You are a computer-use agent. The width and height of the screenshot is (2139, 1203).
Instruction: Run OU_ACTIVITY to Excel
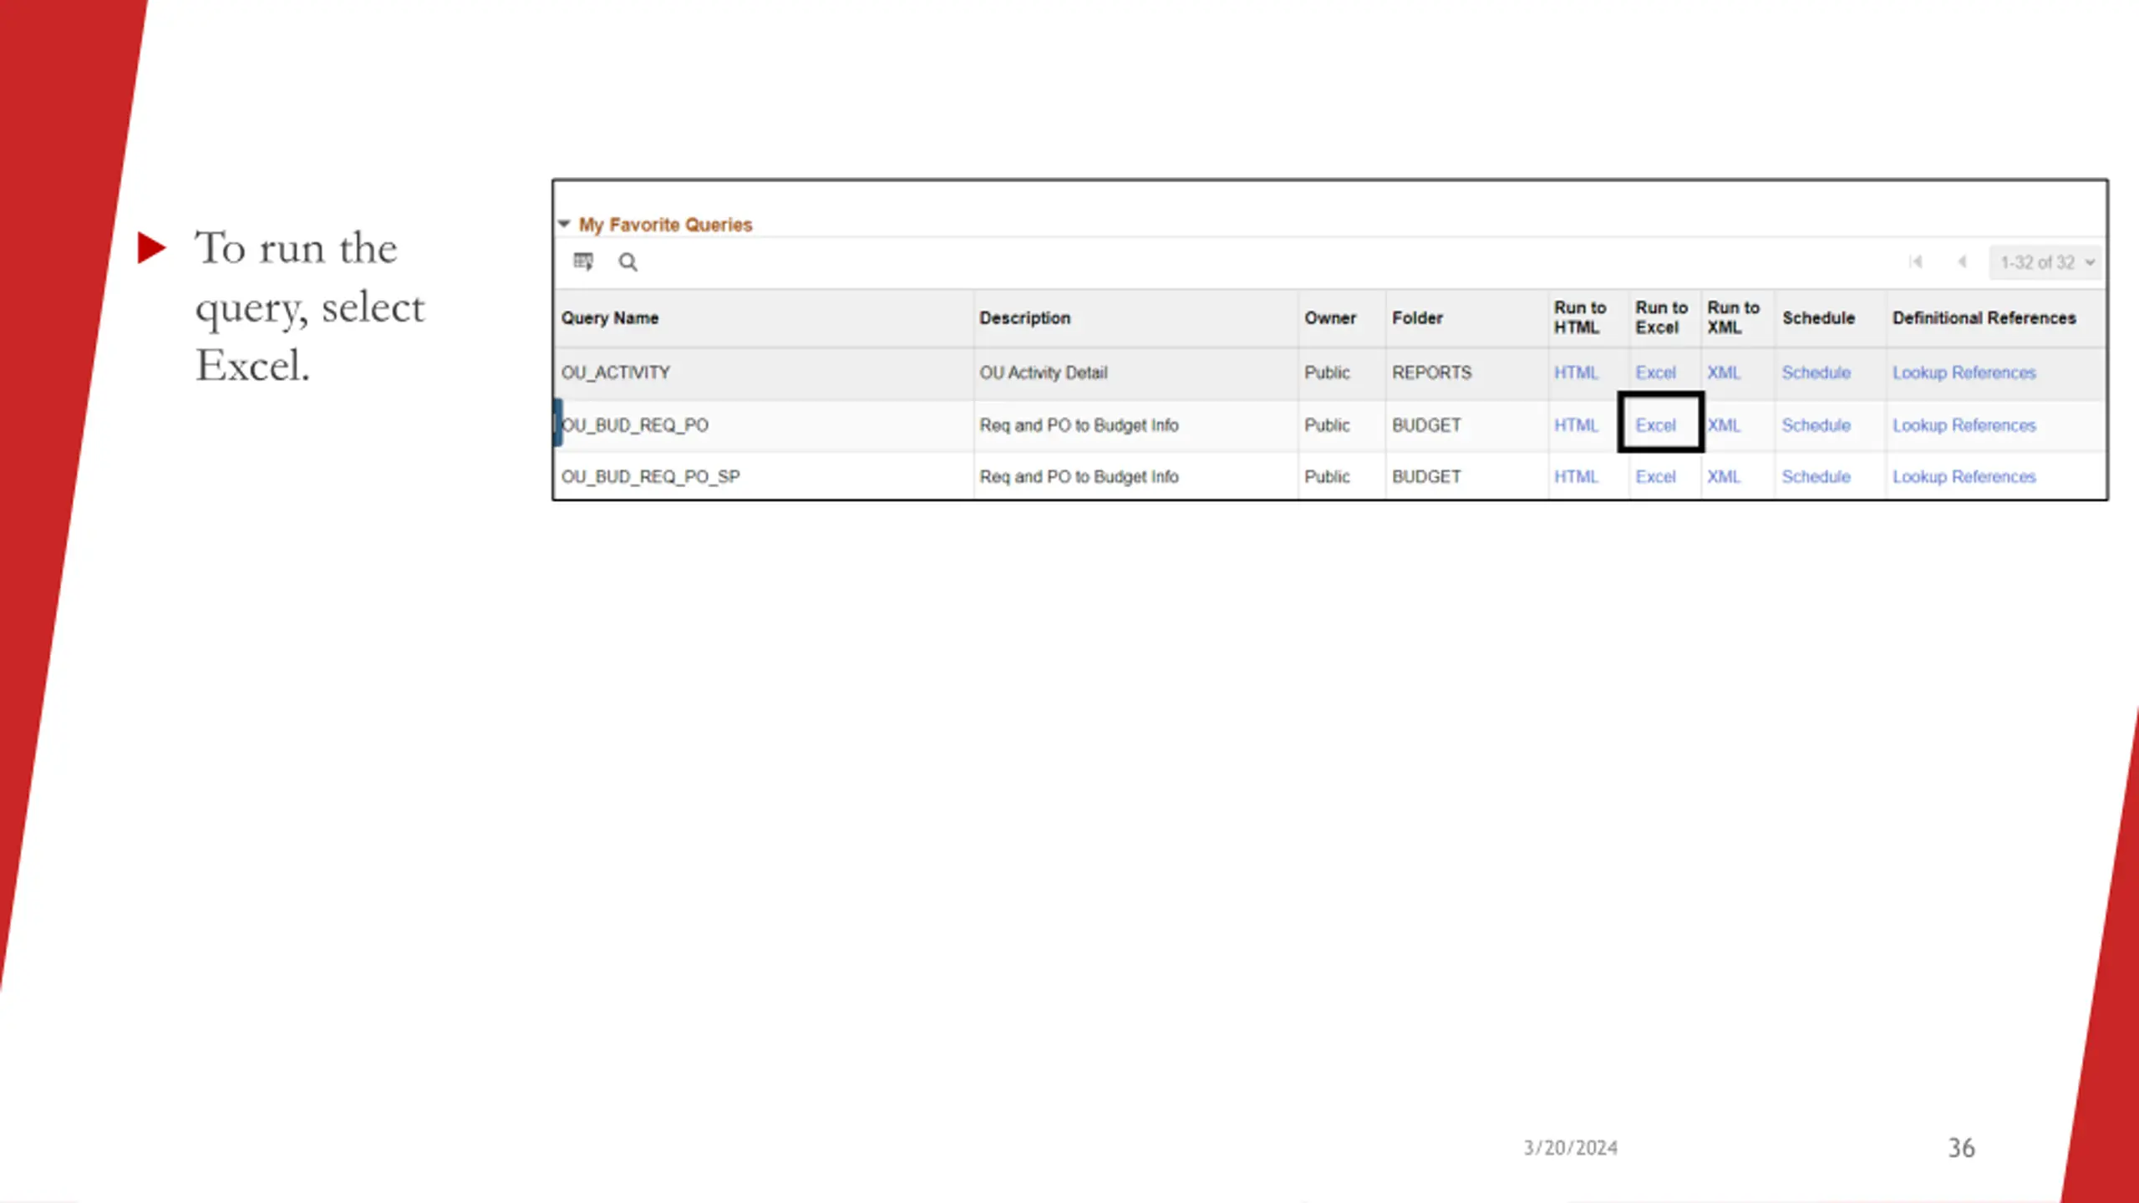click(1655, 373)
